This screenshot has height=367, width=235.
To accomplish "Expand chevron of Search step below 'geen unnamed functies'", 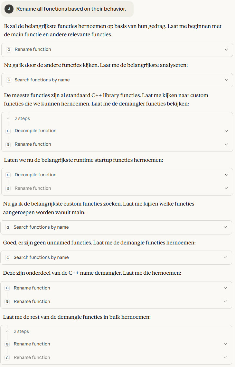I will pos(225,258).
